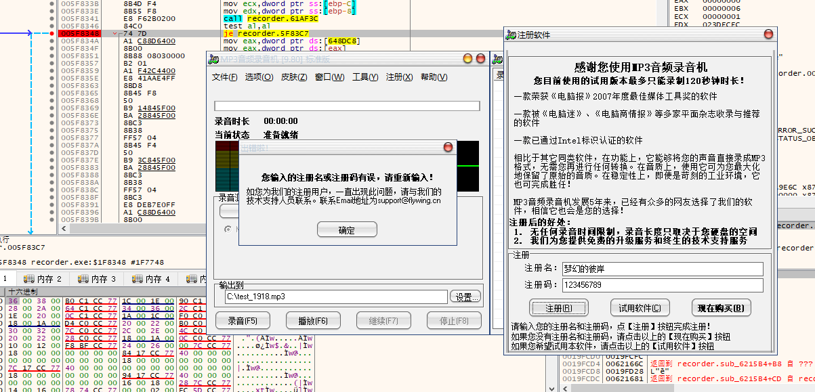Click the 注册名 name input field
Screen dimensions: 815x392
(x=663, y=269)
